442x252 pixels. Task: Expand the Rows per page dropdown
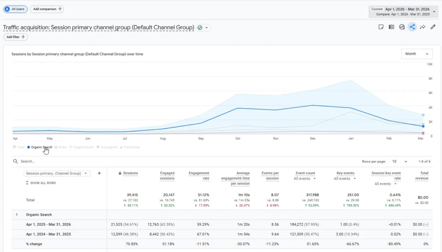[x=399, y=161]
